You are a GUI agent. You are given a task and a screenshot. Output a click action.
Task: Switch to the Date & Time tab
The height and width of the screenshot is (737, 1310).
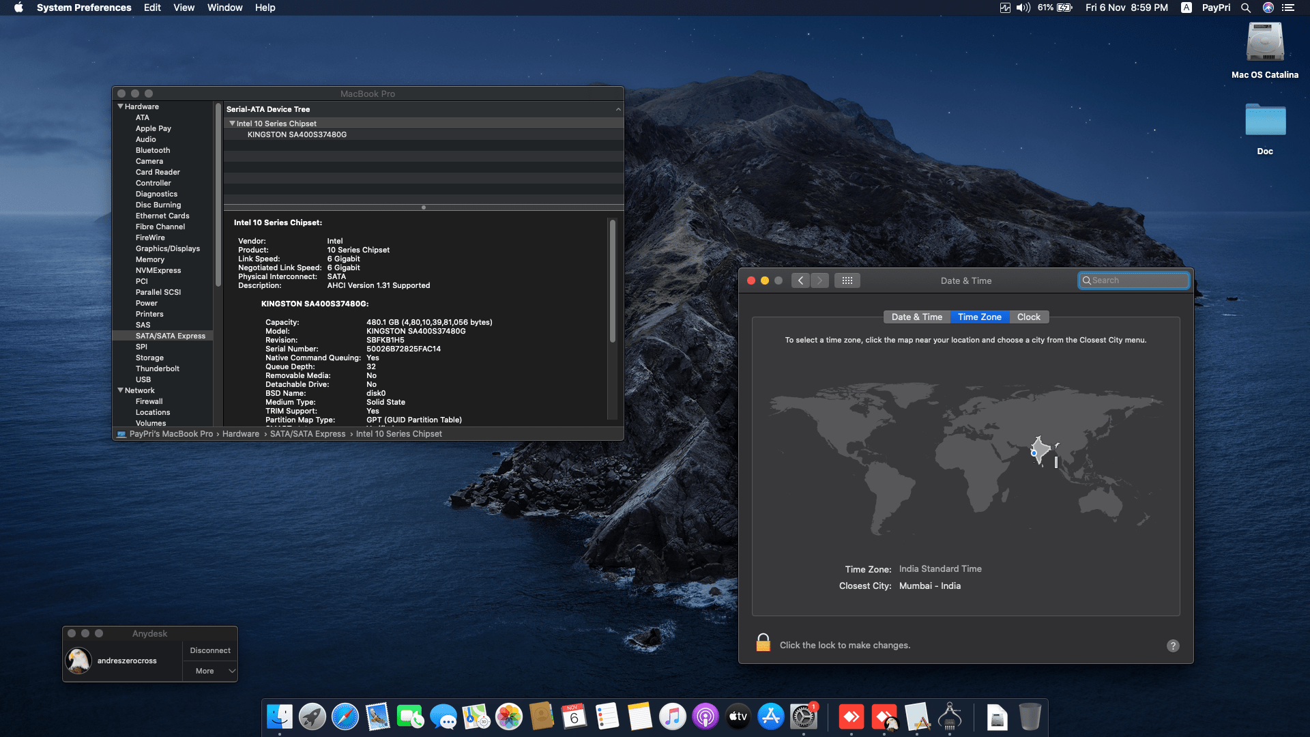tap(916, 317)
